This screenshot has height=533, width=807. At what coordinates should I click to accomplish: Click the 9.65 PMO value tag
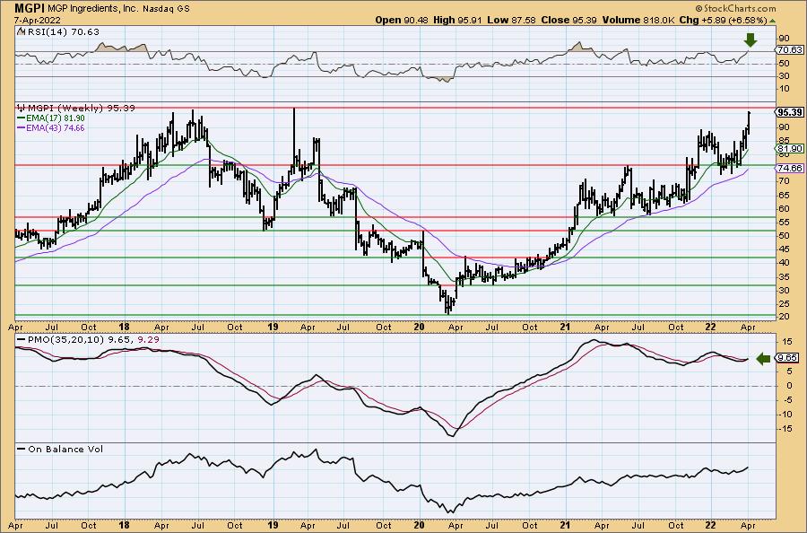(x=787, y=358)
